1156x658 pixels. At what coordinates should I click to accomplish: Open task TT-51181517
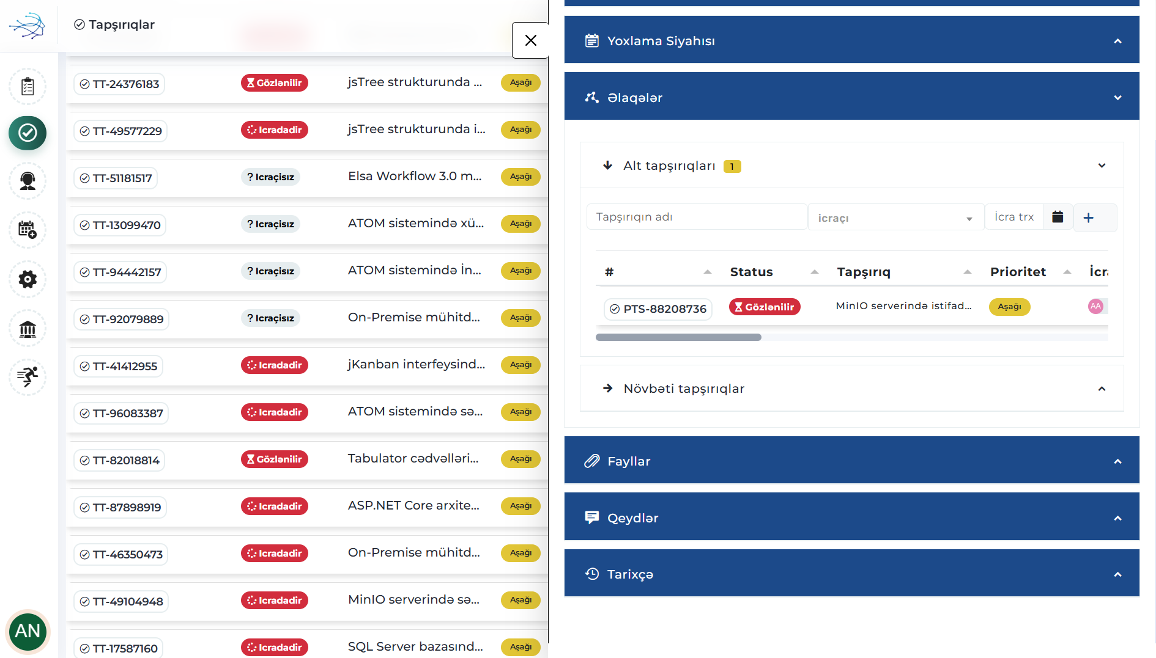(116, 178)
